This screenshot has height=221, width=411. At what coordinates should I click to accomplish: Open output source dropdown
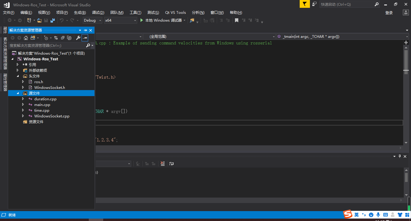point(129,164)
